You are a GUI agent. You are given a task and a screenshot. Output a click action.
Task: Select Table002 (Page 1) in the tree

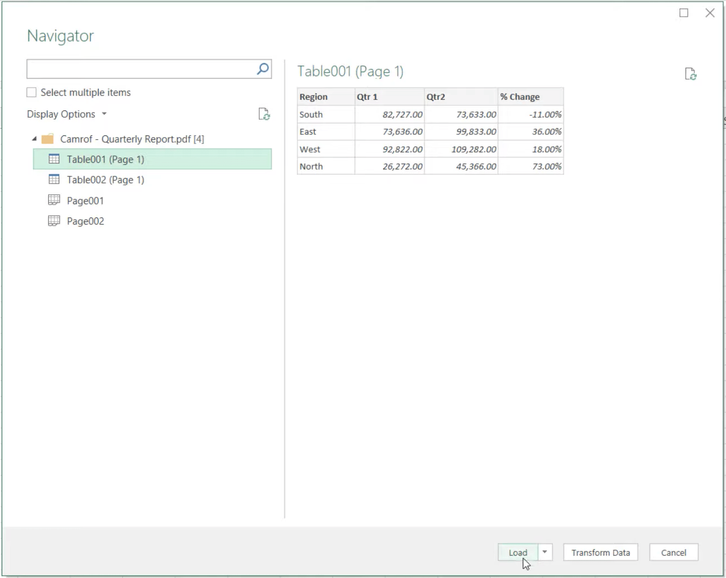click(x=105, y=179)
